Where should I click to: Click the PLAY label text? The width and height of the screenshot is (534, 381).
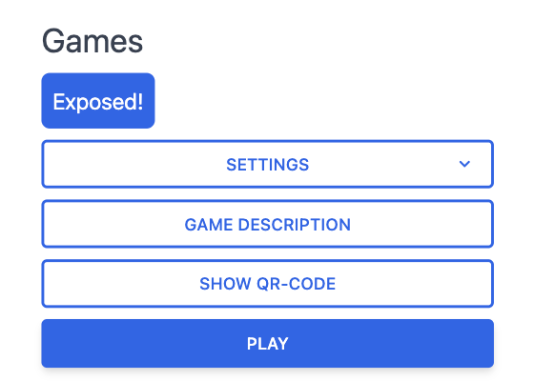pyautogui.click(x=267, y=344)
